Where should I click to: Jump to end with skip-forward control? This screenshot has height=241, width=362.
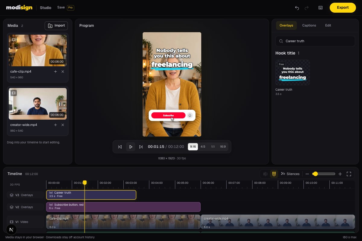click(x=141, y=147)
